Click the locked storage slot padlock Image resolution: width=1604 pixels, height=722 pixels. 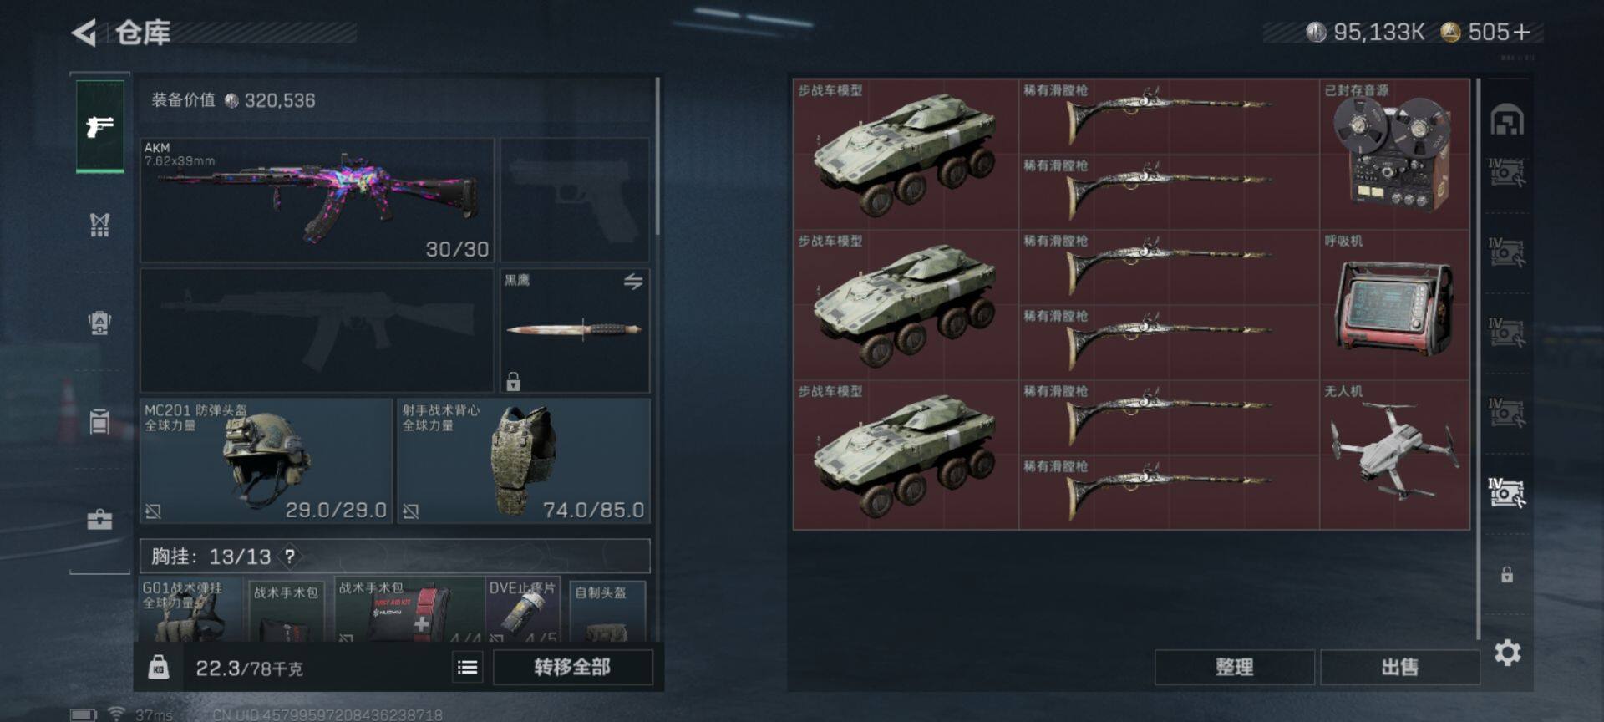point(1507,574)
